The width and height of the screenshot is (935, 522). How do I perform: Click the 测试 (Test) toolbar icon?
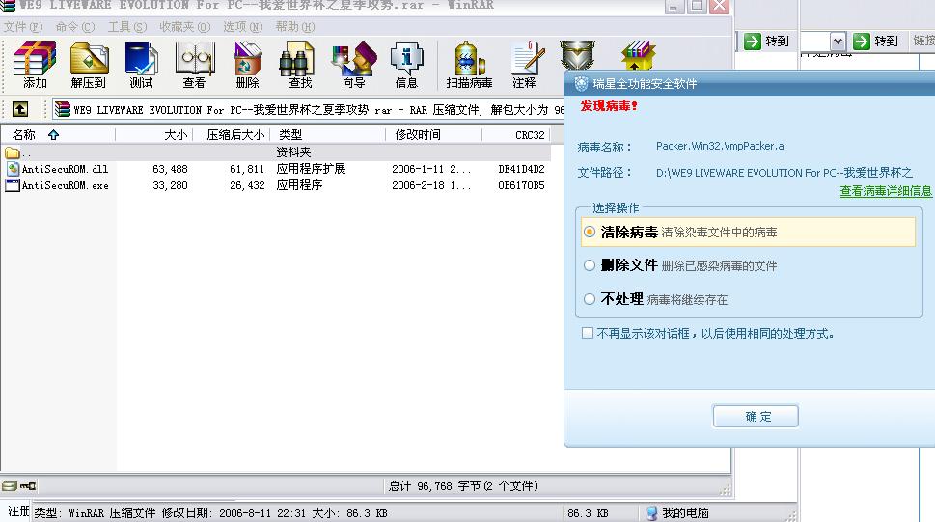[x=141, y=65]
